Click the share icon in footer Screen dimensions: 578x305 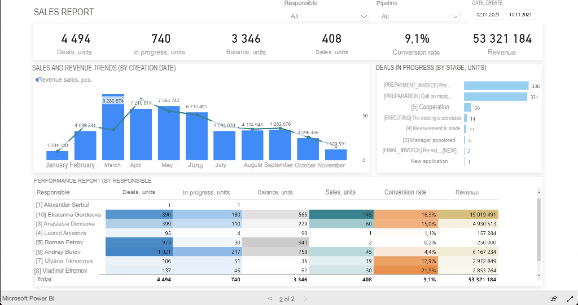pos(553,298)
